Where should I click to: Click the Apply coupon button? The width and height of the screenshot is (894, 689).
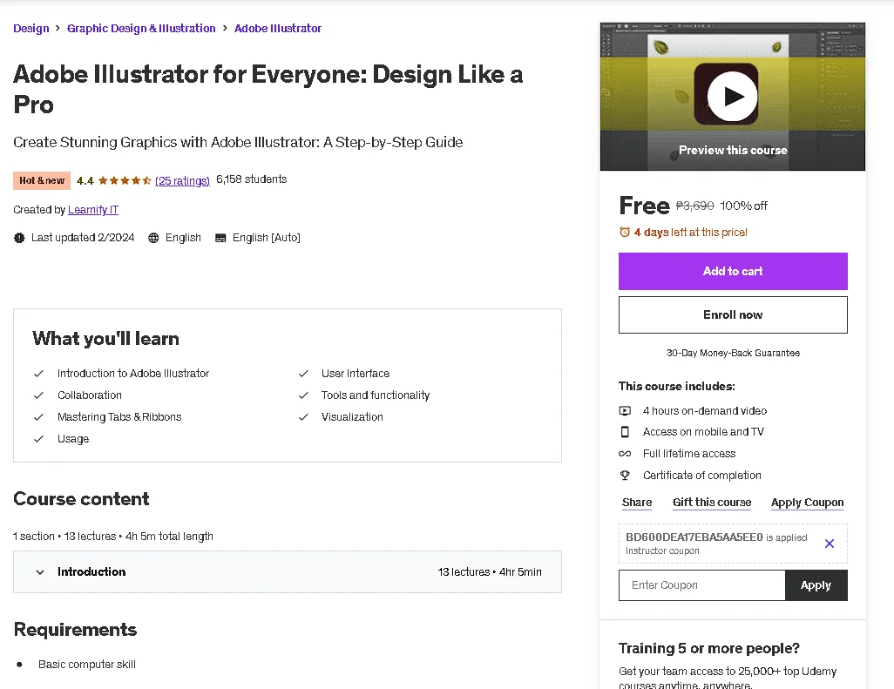(816, 585)
